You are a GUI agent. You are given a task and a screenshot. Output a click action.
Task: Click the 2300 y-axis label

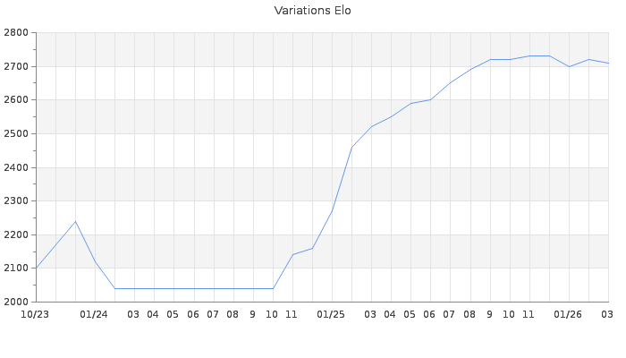[x=15, y=201]
